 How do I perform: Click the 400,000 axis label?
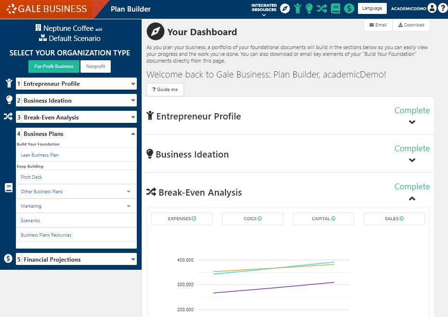185,260
